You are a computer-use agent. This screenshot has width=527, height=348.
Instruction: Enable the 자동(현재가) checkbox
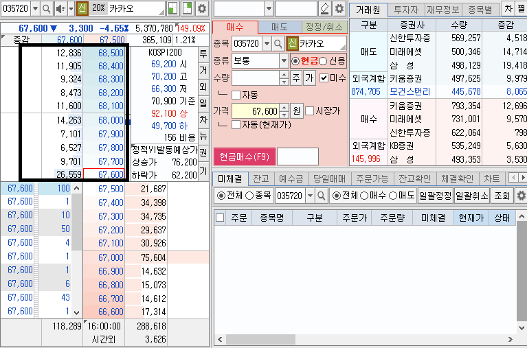click(236, 125)
